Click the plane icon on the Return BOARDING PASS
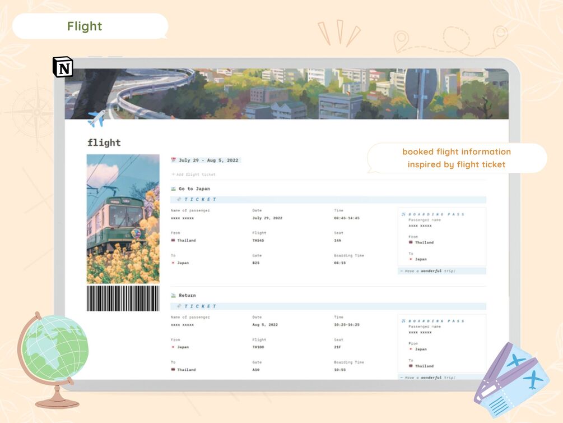The width and height of the screenshot is (563, 423). point(403,321)
